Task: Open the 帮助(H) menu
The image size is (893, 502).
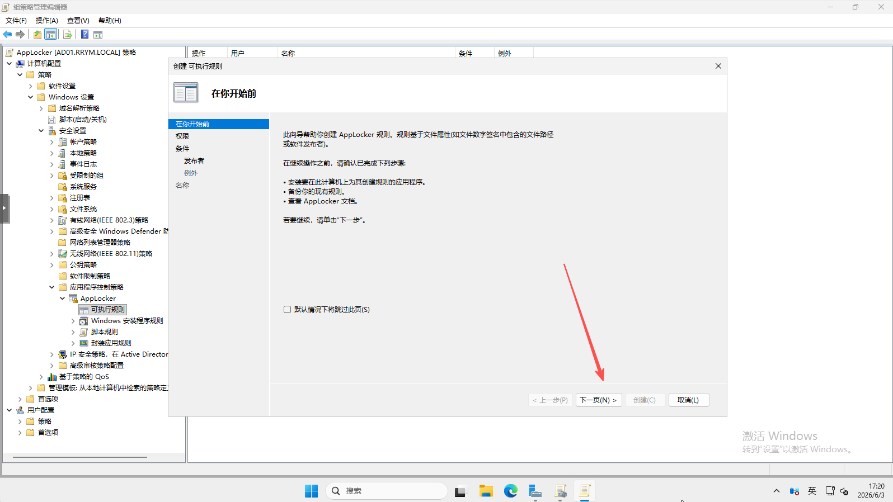Action: [110, 21]
